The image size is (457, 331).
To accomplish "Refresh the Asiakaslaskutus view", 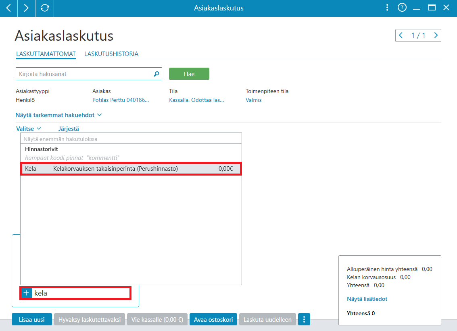I will 45,8.
